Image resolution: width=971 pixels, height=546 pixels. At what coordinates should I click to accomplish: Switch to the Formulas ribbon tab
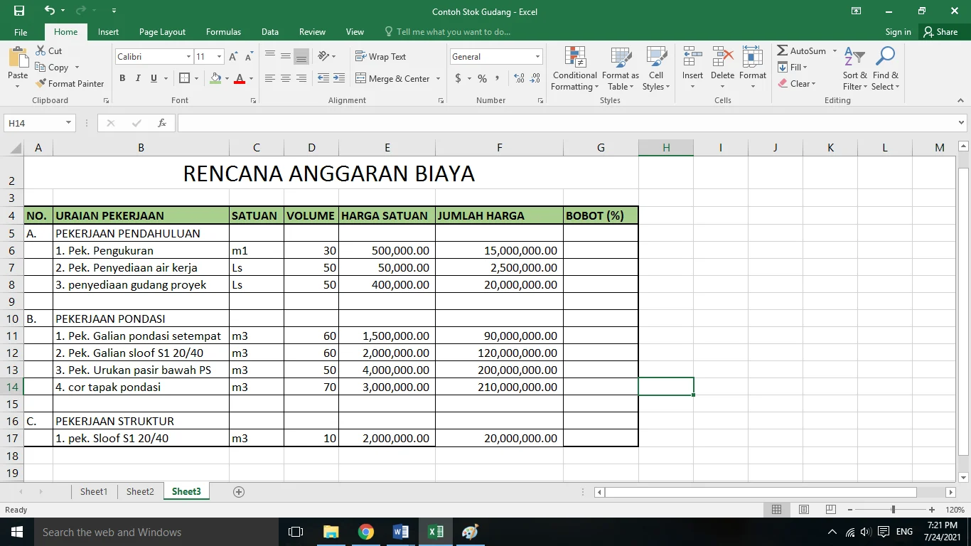[x=223, y=31]
